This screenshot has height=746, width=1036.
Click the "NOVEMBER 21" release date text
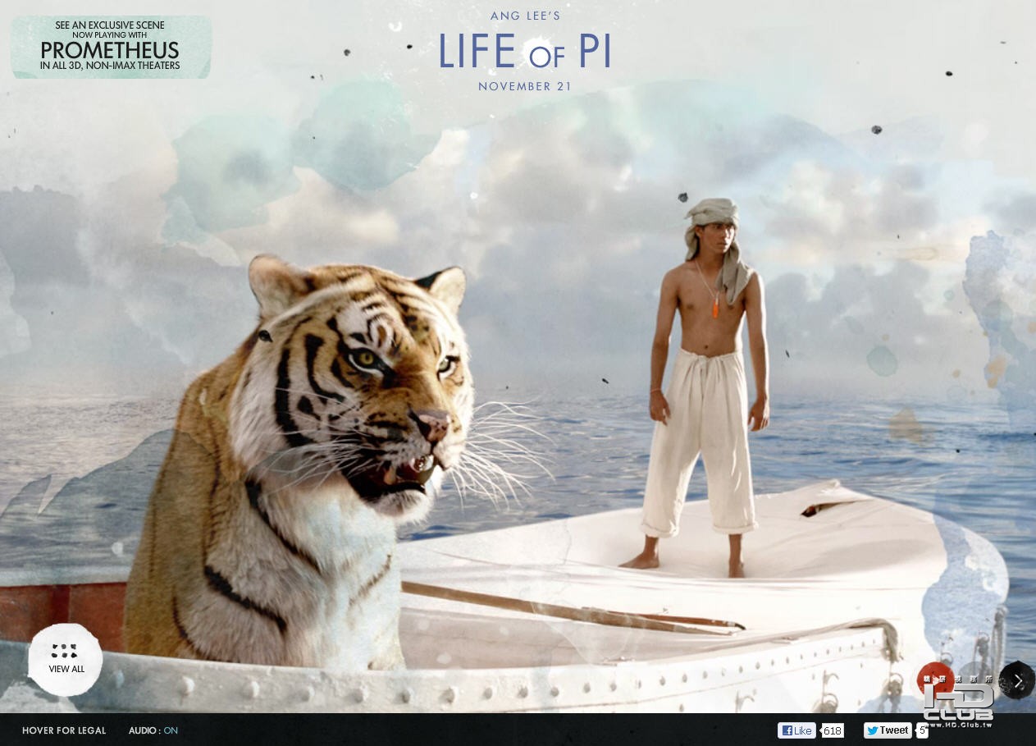pos(525,86)
